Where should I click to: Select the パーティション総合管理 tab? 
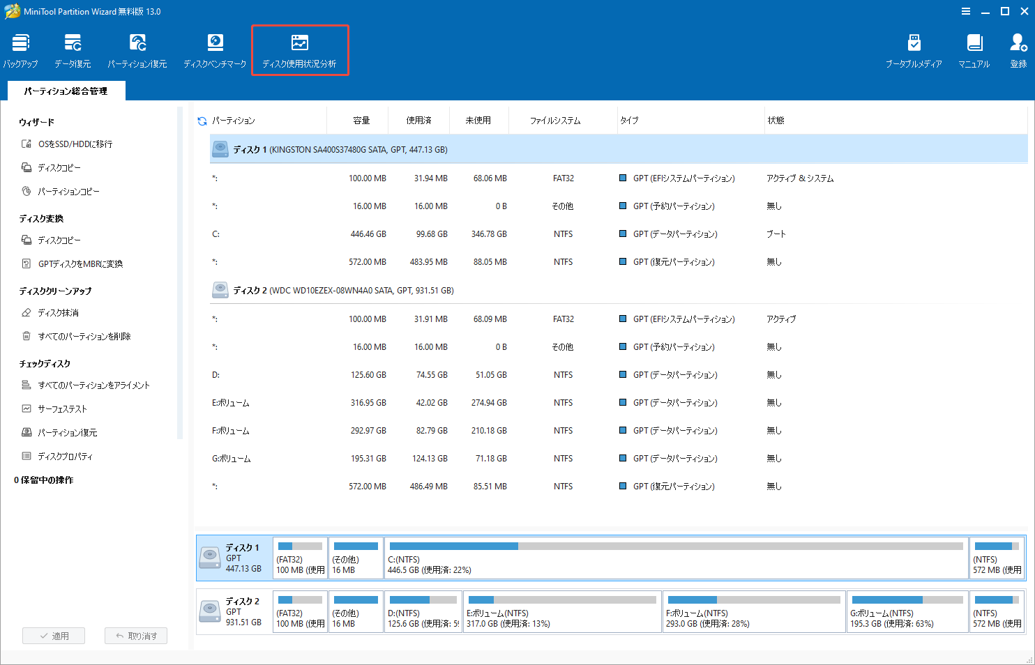pos(66,90)
